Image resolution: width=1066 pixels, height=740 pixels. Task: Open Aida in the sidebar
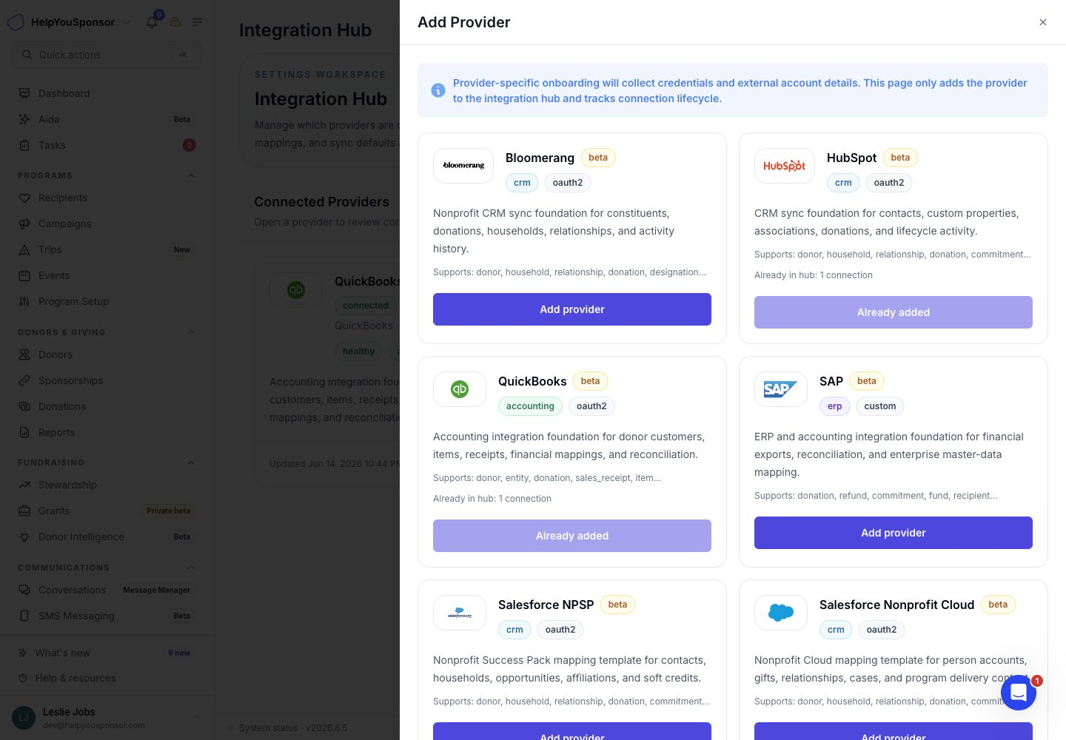107,119
